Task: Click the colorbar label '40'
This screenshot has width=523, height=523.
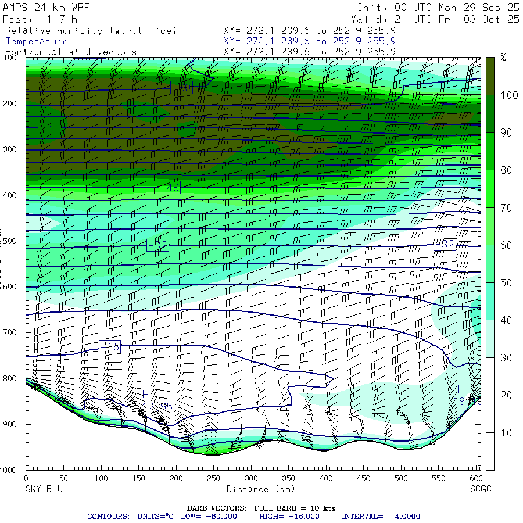Action: [x=506, y=320]
